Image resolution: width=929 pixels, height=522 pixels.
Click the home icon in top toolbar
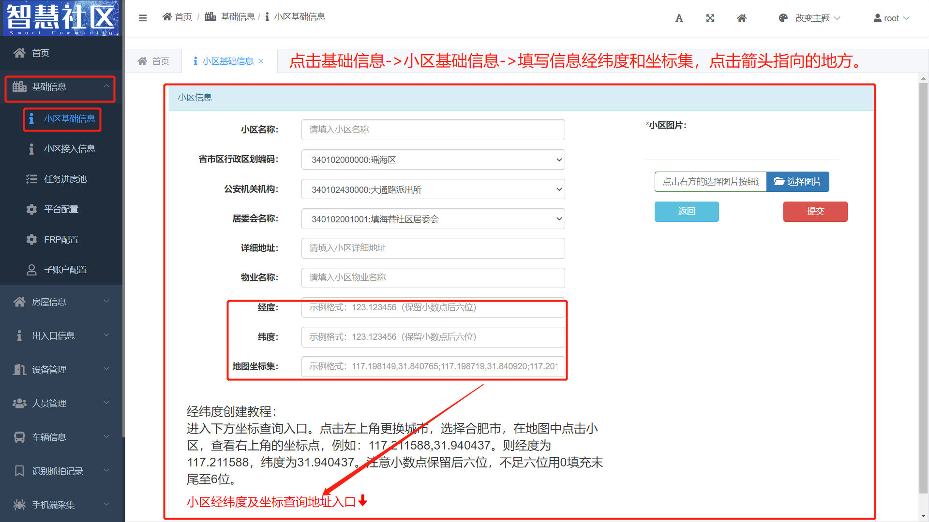pyautogui.click(x=742, y=18)
